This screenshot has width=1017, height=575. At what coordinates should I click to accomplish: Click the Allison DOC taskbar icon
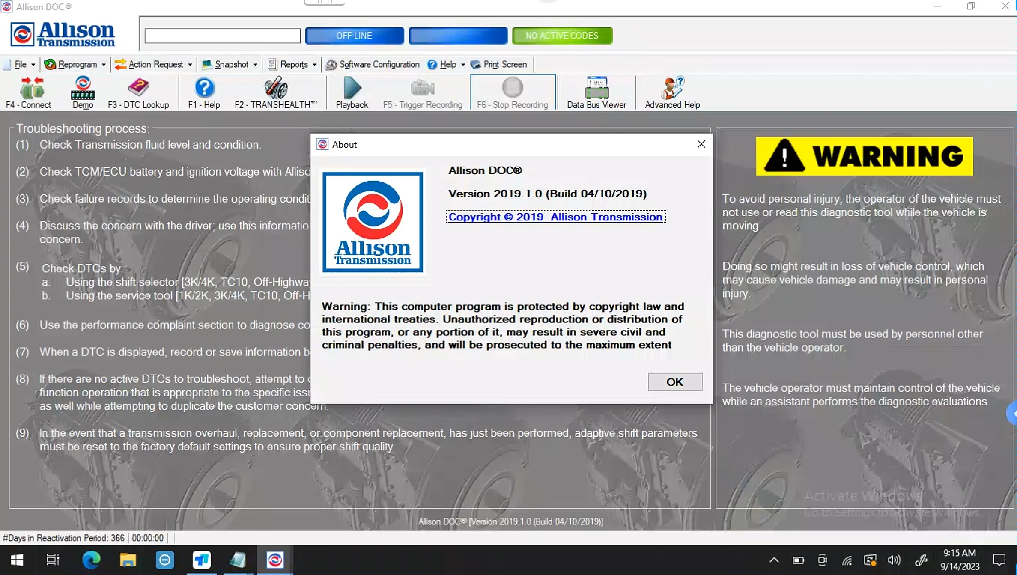click(275, 560)
